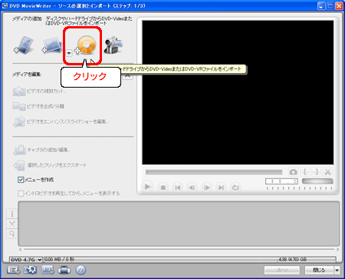Set the mark-in bracket
Image resolution: width=345 pixels, height=279 pixels.
coord(305,171)
